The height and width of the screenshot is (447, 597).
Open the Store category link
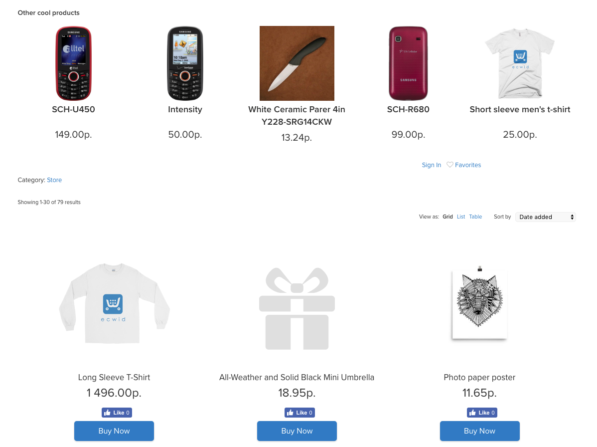point(54,180)
